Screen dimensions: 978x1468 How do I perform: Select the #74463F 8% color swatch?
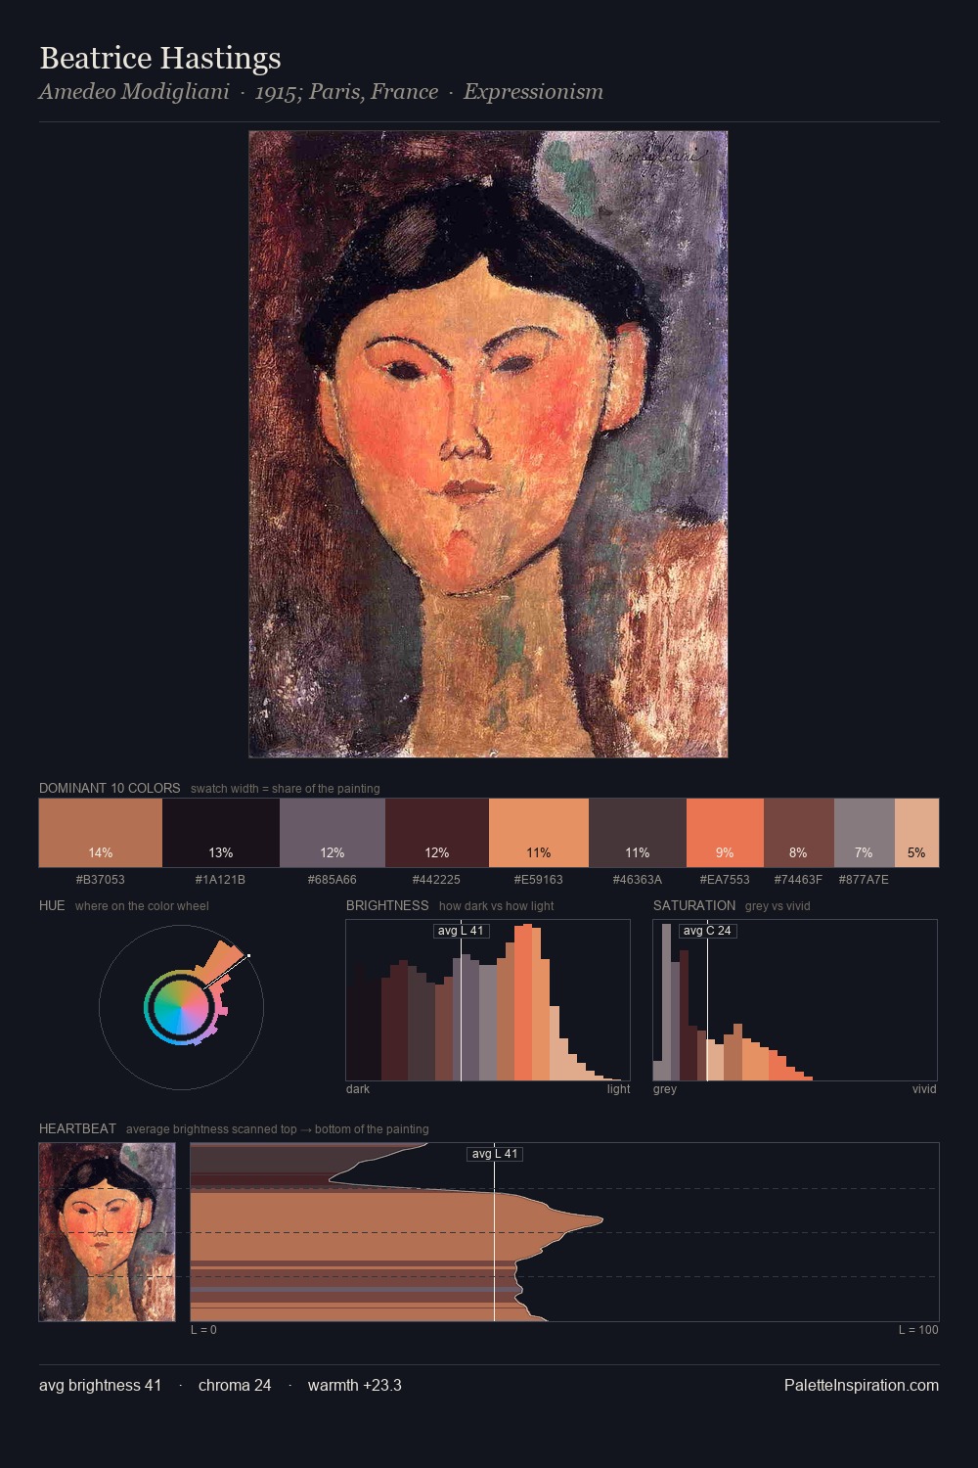799,833
